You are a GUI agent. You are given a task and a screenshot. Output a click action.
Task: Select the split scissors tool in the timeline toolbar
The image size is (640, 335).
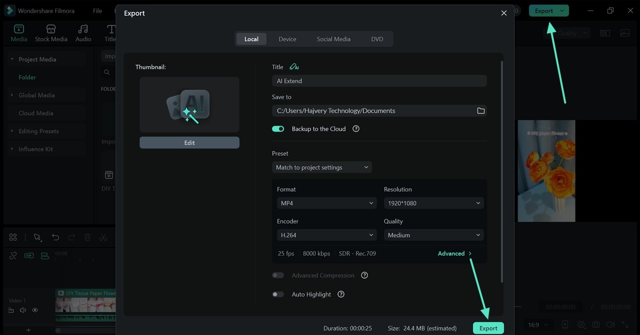pos(103,237)
